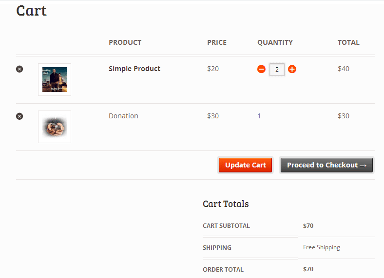Remove Donation item from the cart
Image resolution: width=384 pixels, height=278 pixels.
[x=19, y=116]
